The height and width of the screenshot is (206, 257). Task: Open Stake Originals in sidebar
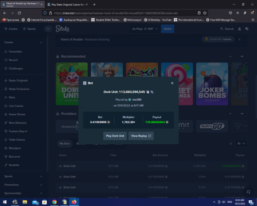click(18, 80)
